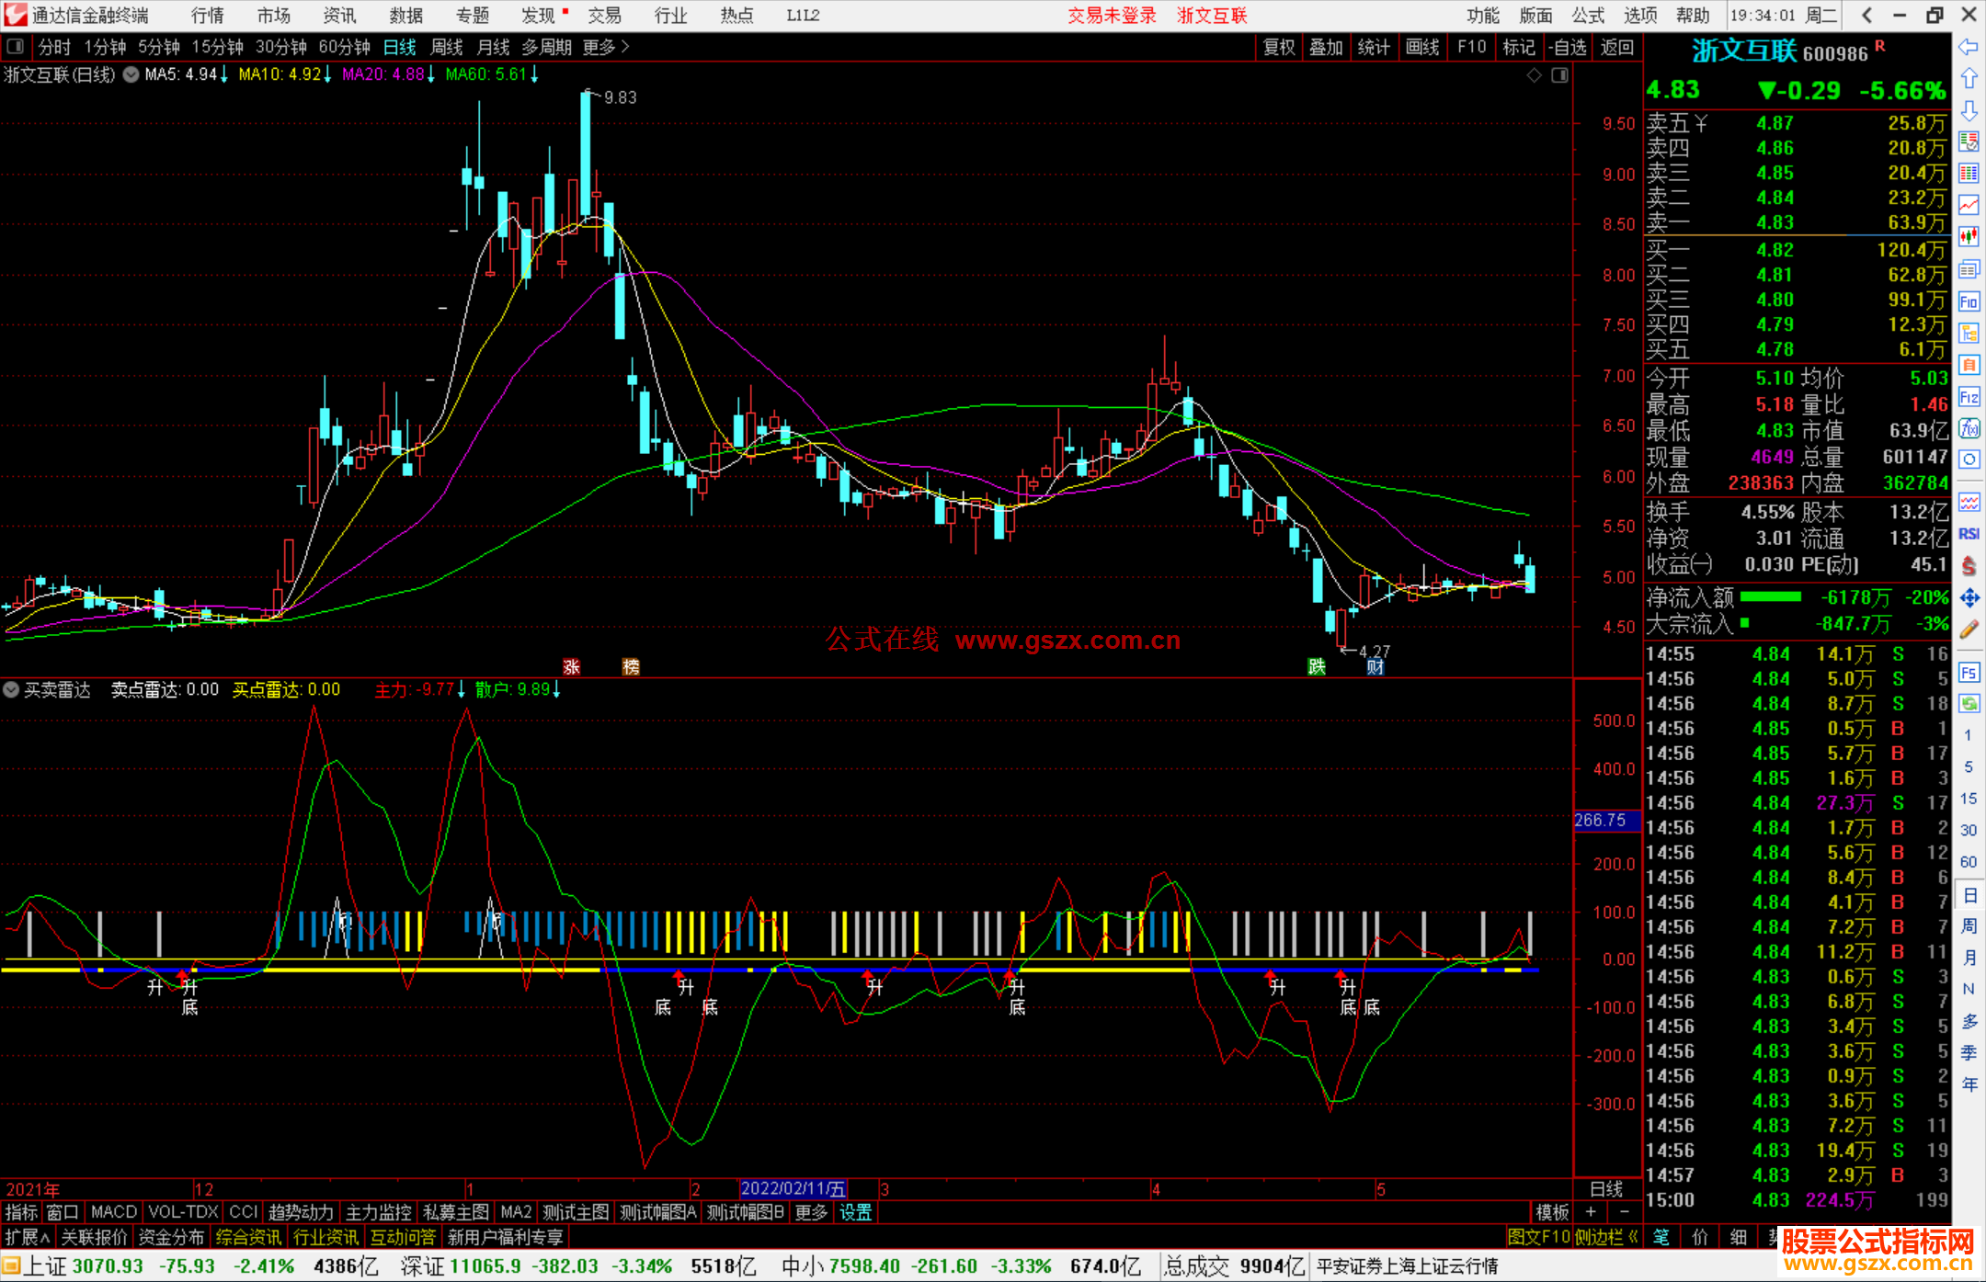The height and width of the screenshot is (1282, 1986).
Task: Click the F12 trading sidebar icon
Action: click(1969, 397)
